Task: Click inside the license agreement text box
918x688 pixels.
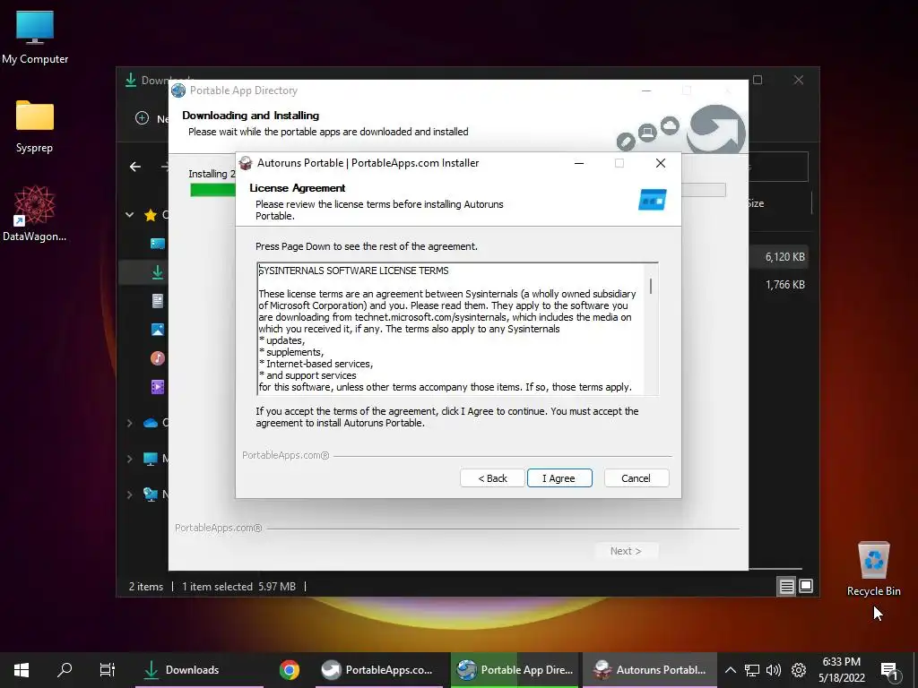Action: click(x=451, y=329)
